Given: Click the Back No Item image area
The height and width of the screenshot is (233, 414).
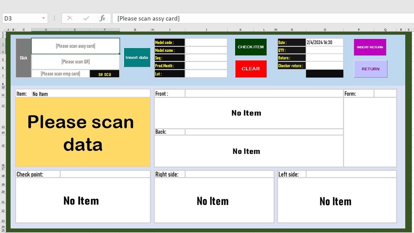Looking at the screenshot, I should [249, 151].
